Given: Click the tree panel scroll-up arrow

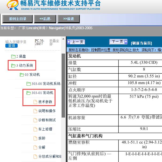Looking at the screenshot, I should (63, 39).
